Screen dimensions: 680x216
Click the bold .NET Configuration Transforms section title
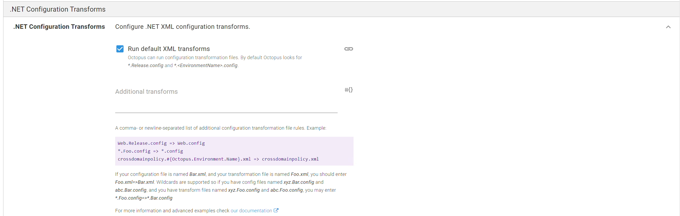tap(59, 27)
